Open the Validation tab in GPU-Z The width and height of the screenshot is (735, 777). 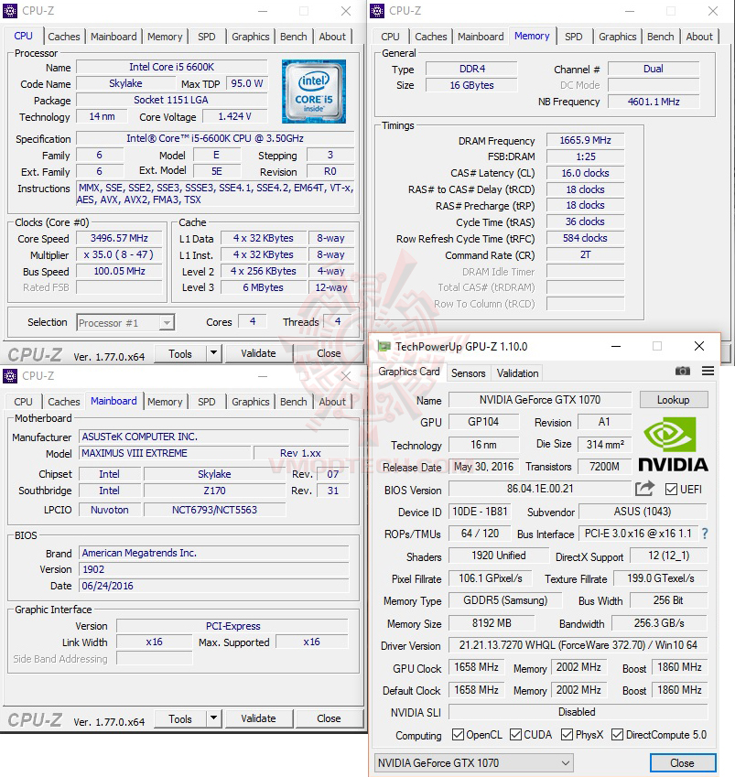(517, 373)
